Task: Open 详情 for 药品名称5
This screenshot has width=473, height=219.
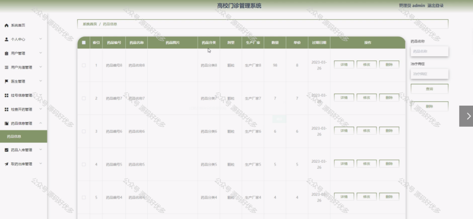Action: pos(344,164)
